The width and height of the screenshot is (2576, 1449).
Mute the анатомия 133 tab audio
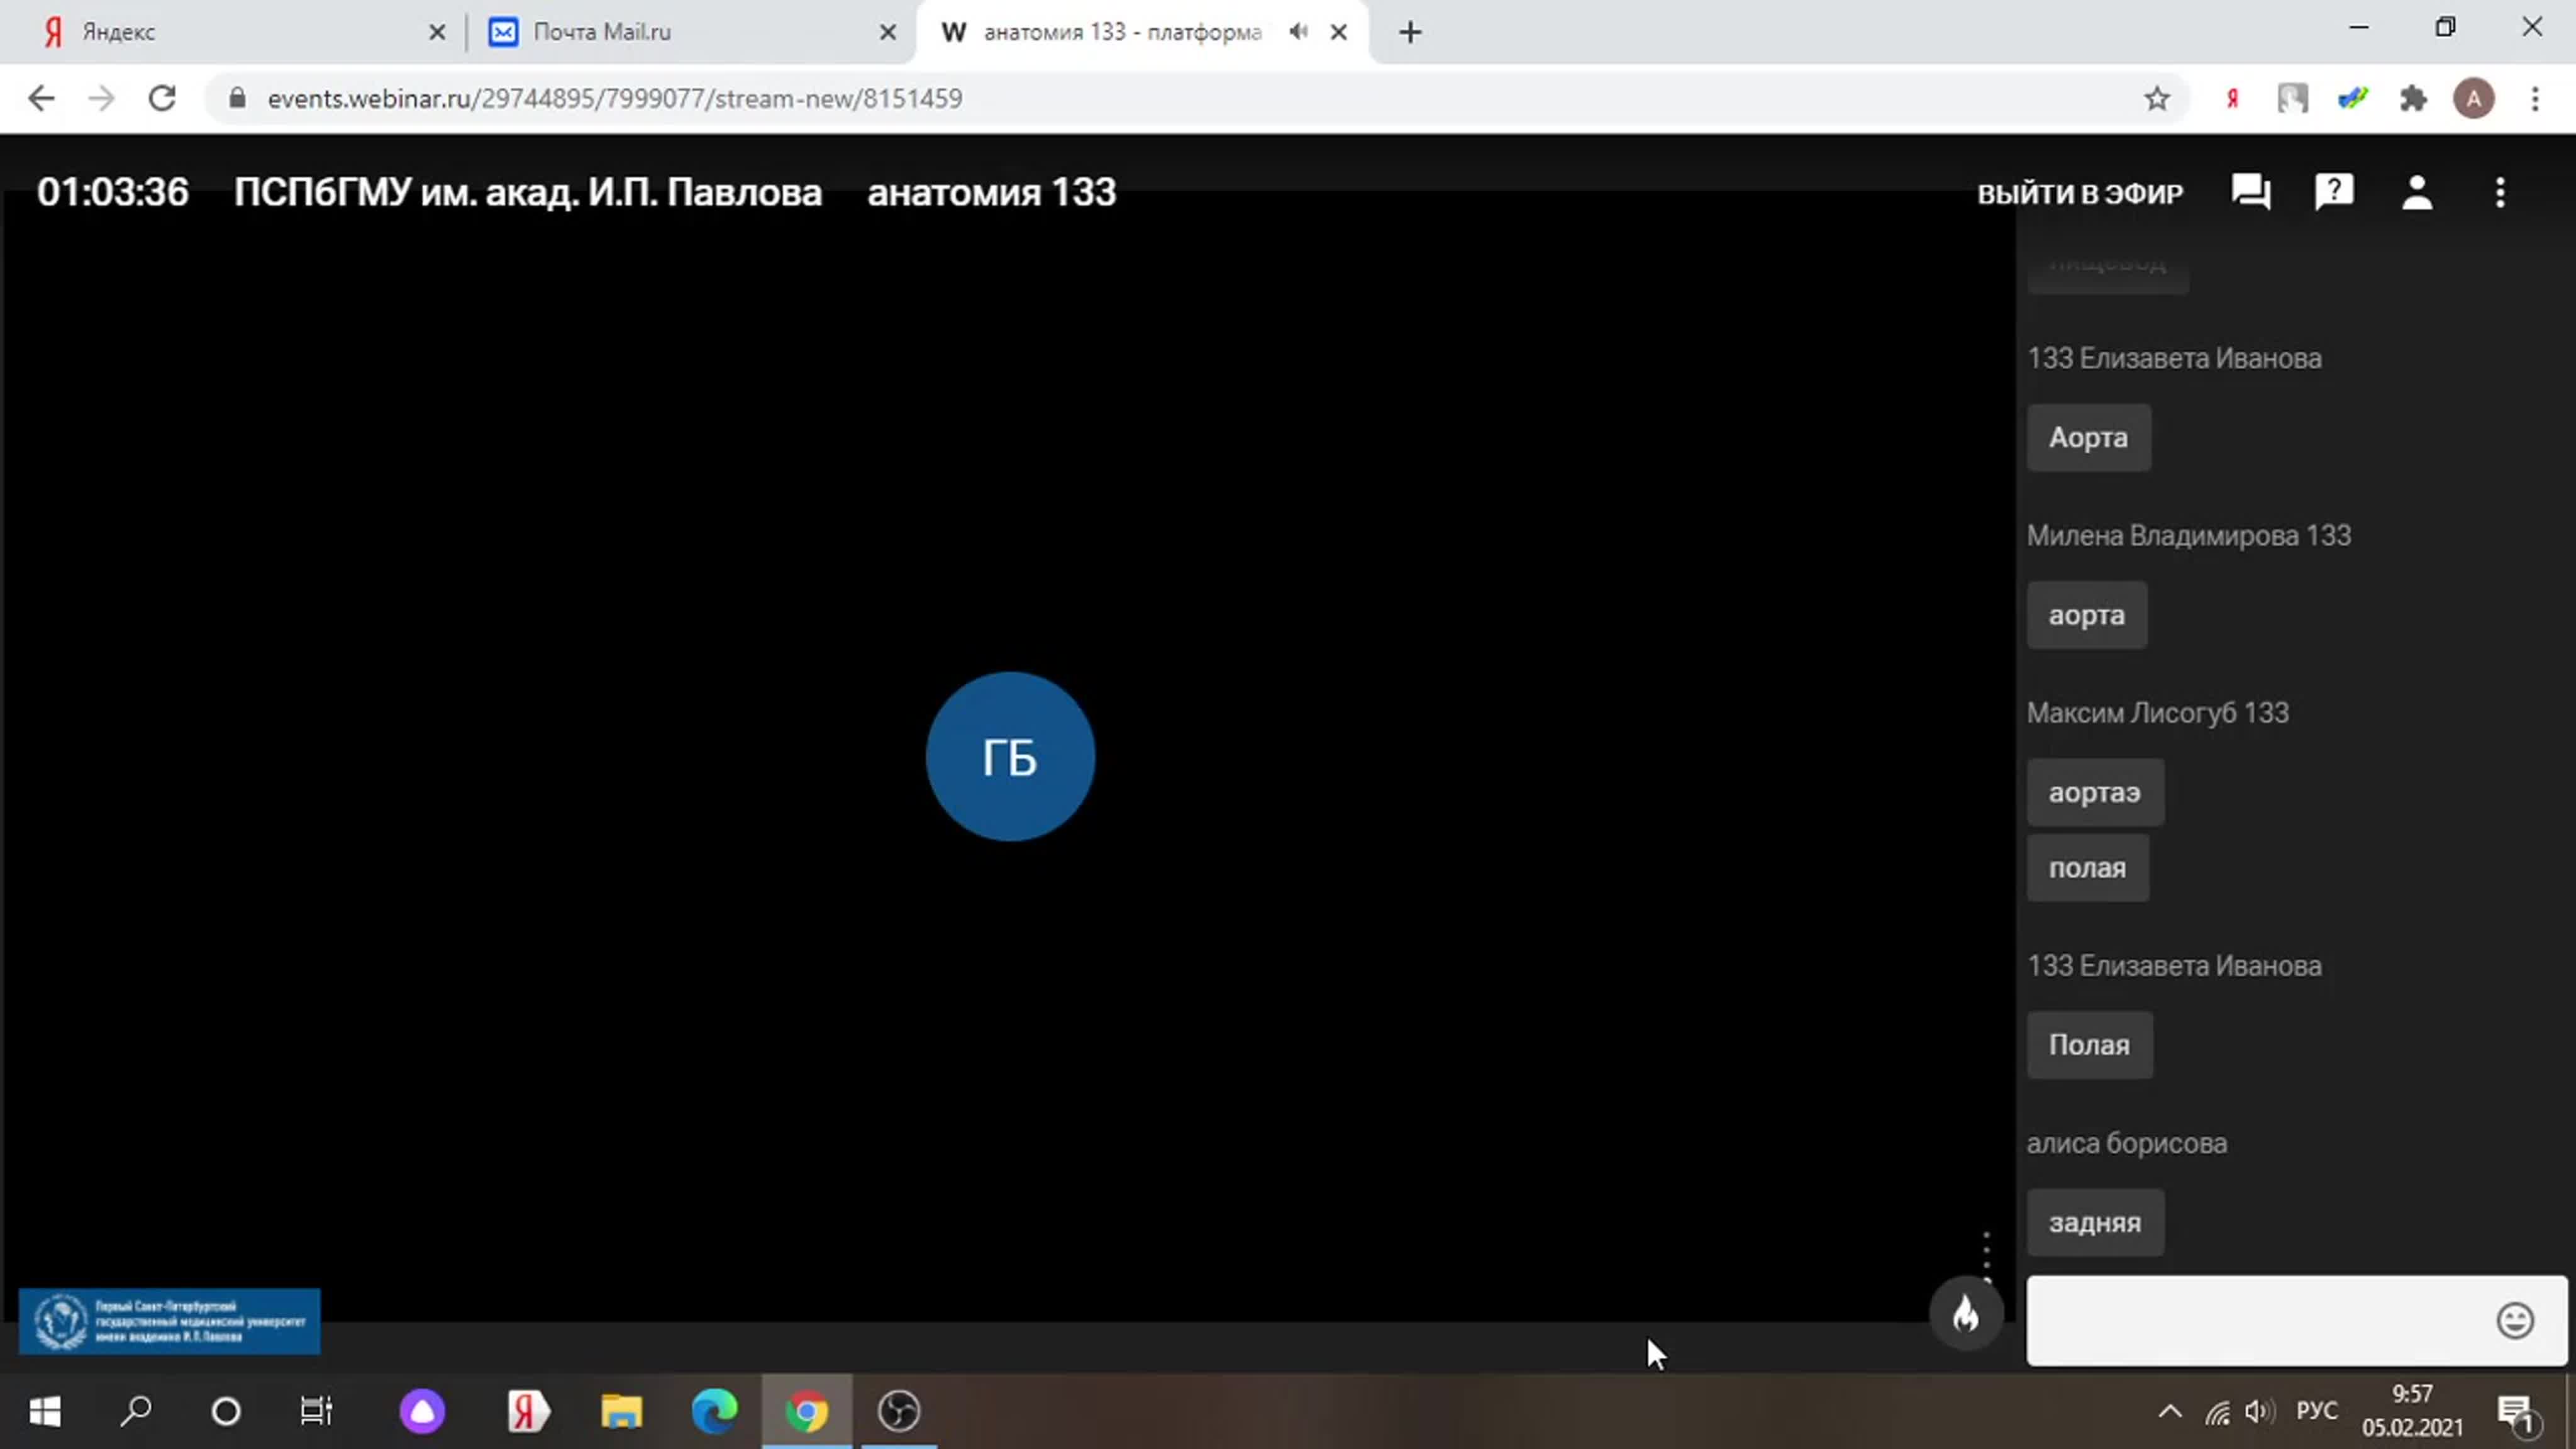pyautogui.click(x=1298, y=32)
